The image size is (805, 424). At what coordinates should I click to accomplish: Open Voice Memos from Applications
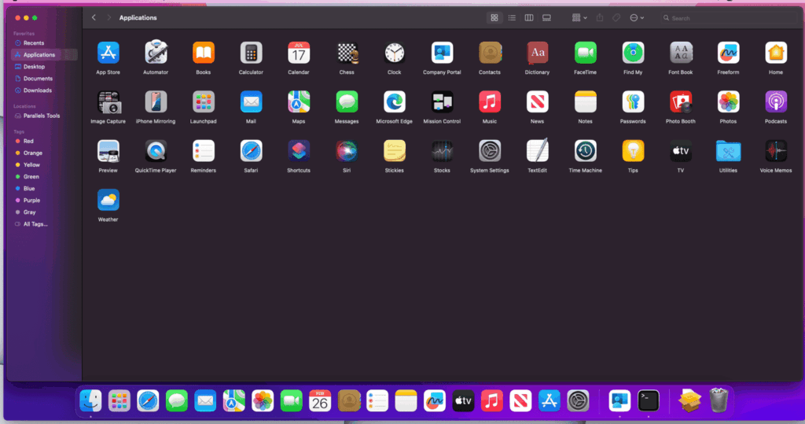click(x=776, y=151)
